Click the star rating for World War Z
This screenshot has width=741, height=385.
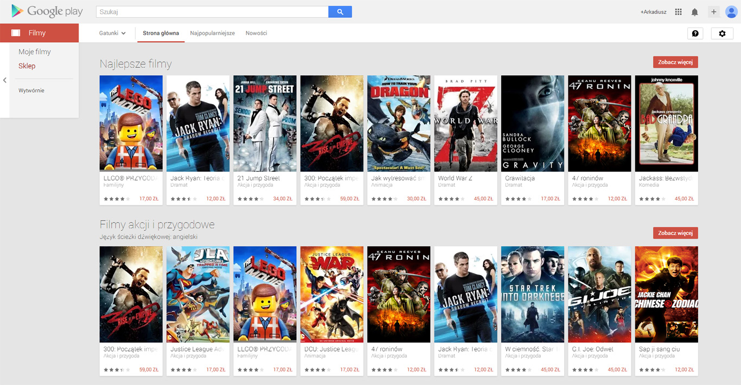click(x=450, y=199)
